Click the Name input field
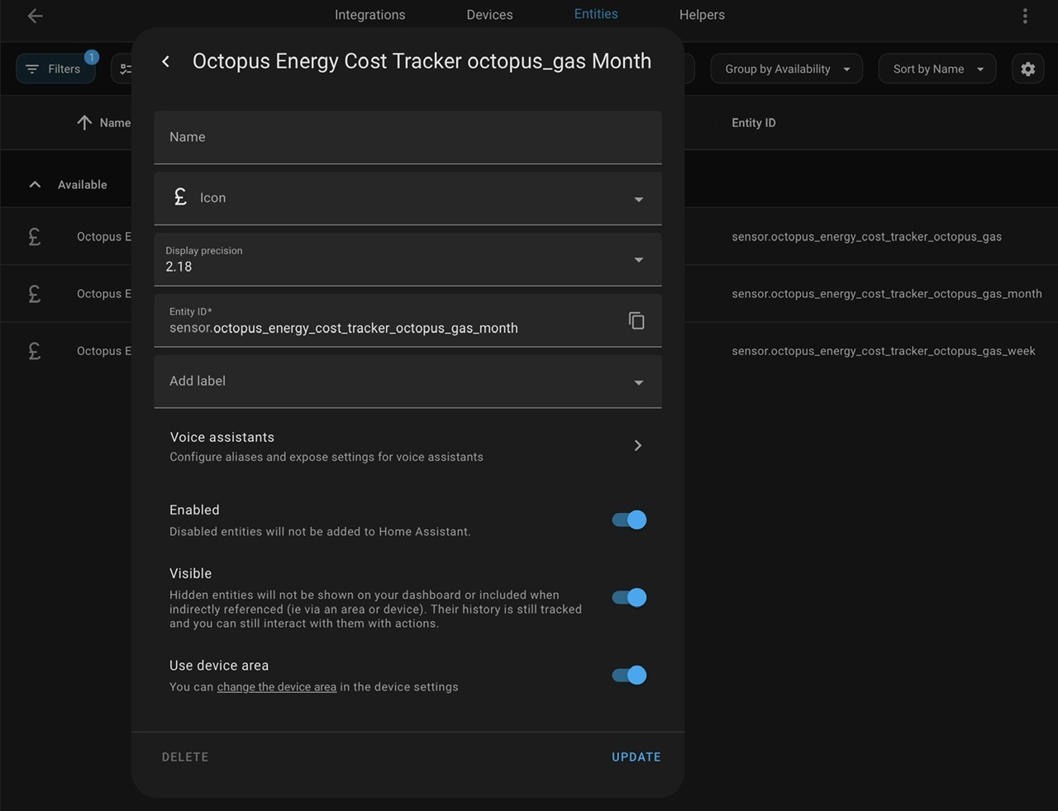The height and width of the screenshot is (811, 1058). 407,137
